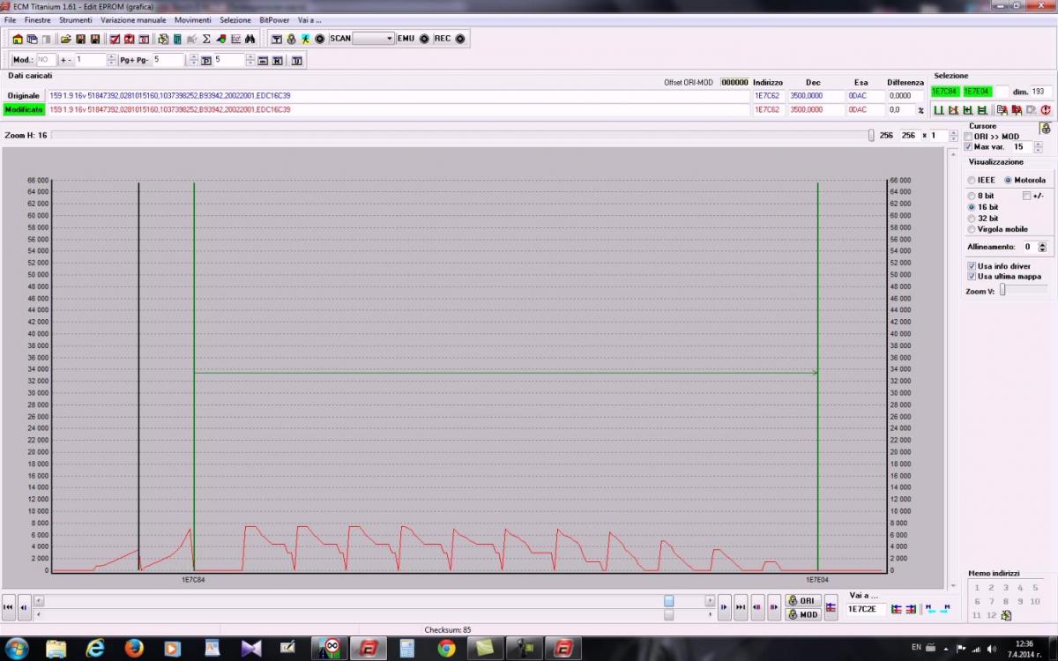The image size is (1058, 661).
Task: Open the Finestre menu
Action: (x=38, y=19)
